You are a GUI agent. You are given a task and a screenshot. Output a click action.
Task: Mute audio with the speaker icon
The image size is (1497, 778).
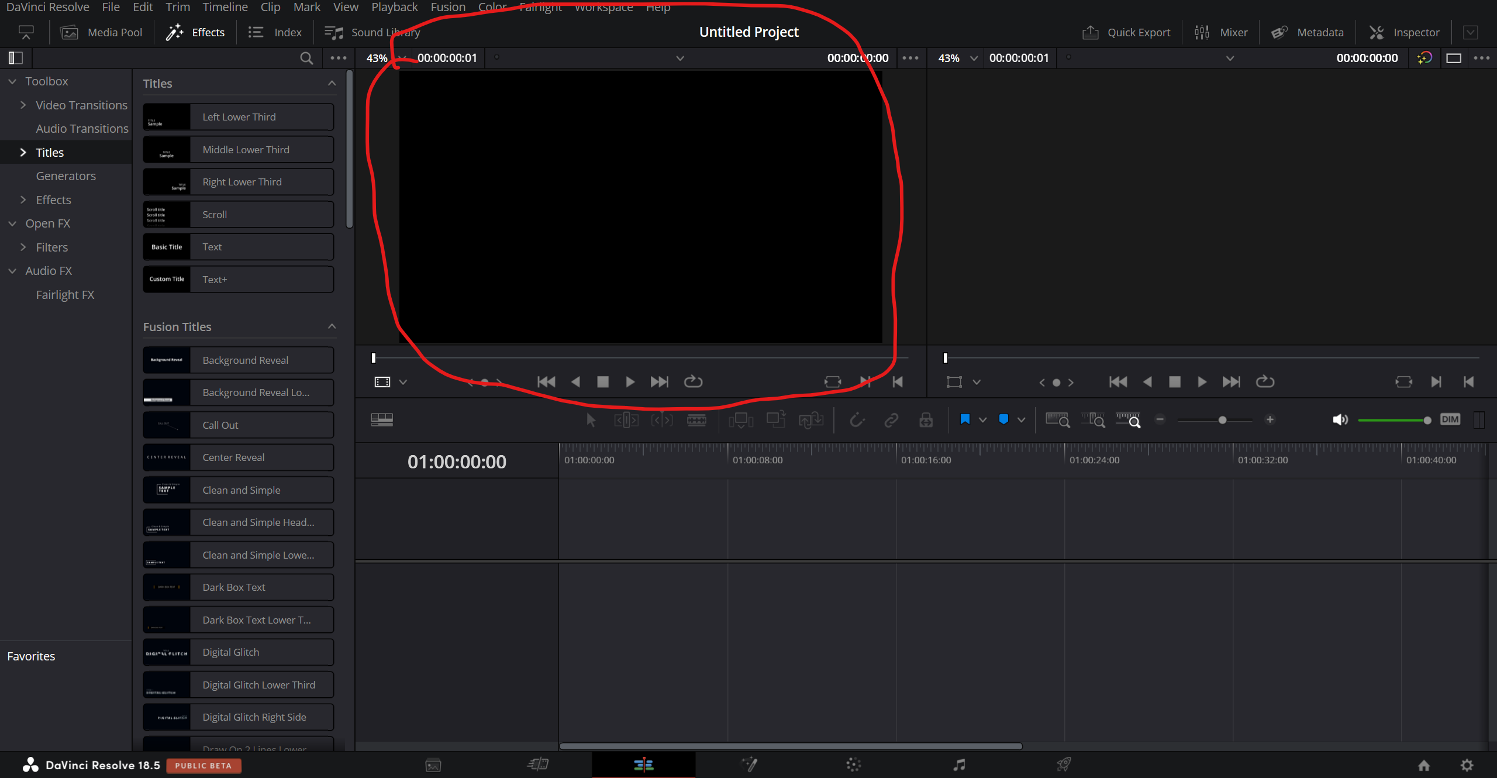point(1340,419)
